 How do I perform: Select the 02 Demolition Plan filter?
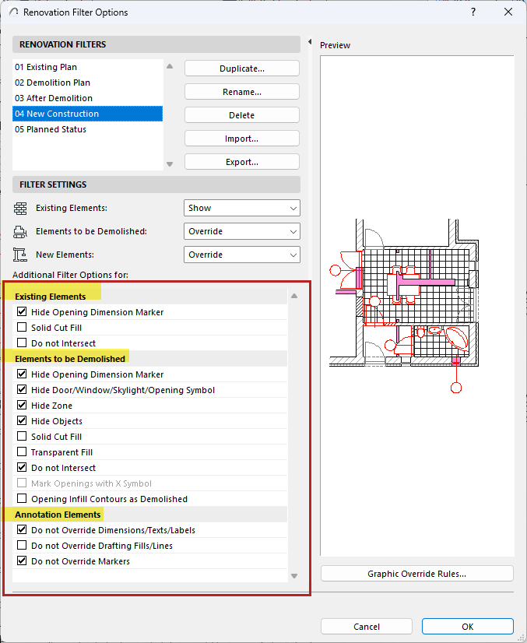click(87, 83)
